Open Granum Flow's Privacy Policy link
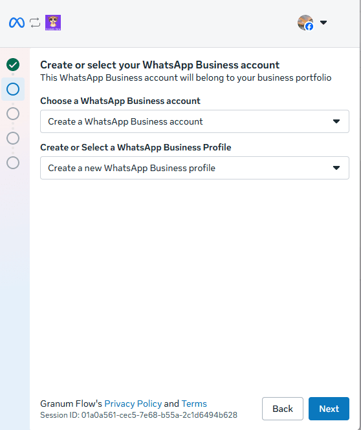The image size is (361, 430). pyautogui.click(x=133, y=404)
